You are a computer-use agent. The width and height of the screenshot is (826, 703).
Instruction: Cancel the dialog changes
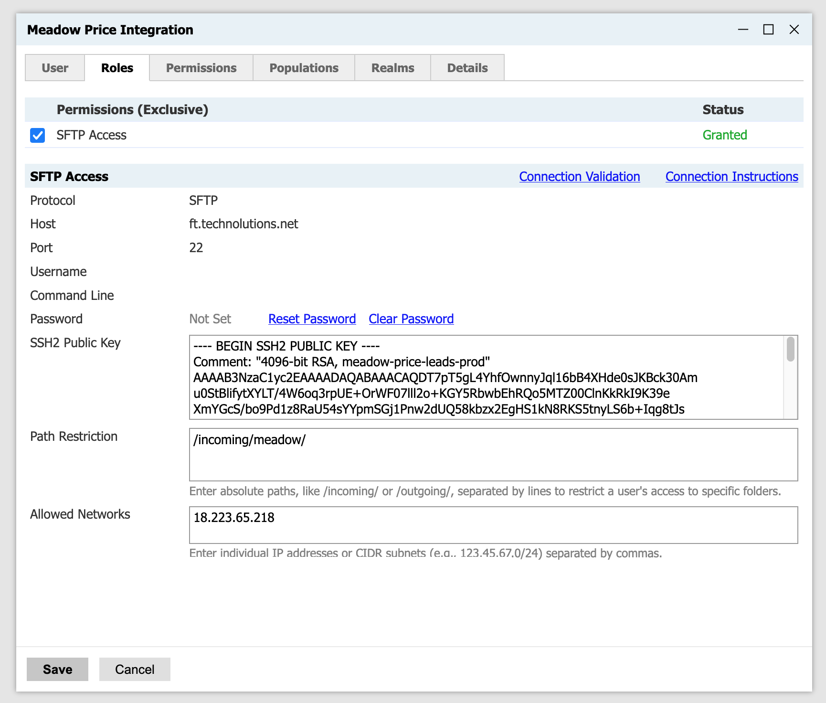[135, 669]
